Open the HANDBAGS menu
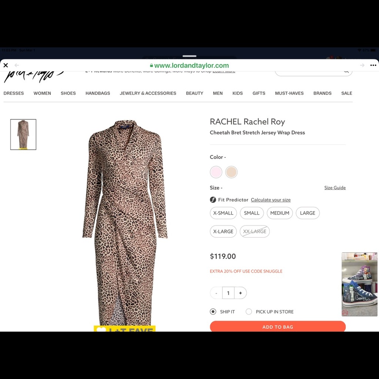The height and width of the screenshot is (379, 379). coord(98,93)
